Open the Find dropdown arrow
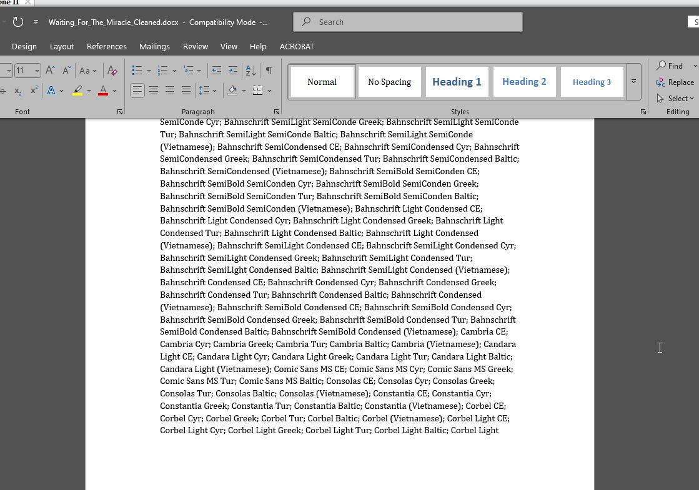The width and height of the screenshot is (699, 490). coord(695,66)
